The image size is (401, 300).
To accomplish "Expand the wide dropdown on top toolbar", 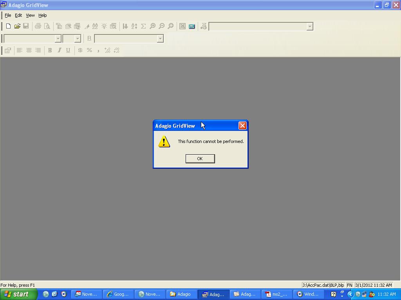I will 310,26.
